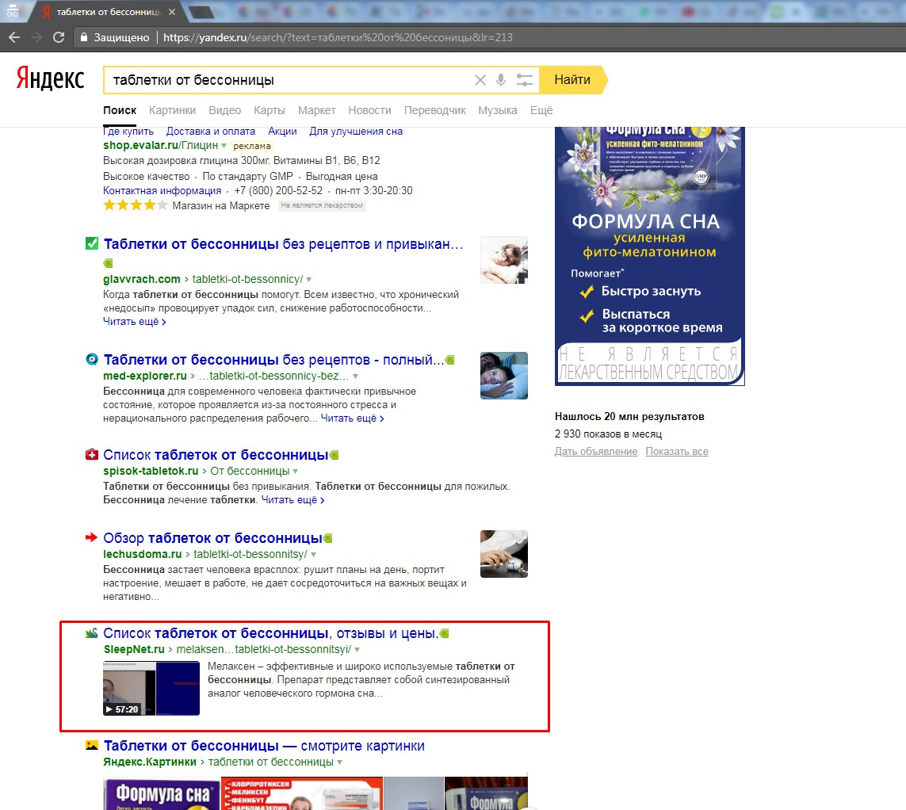Expand the shop.evalar.ru/Глицин options arrow
This screenshot has width=906, height=810.
point(224,146)
